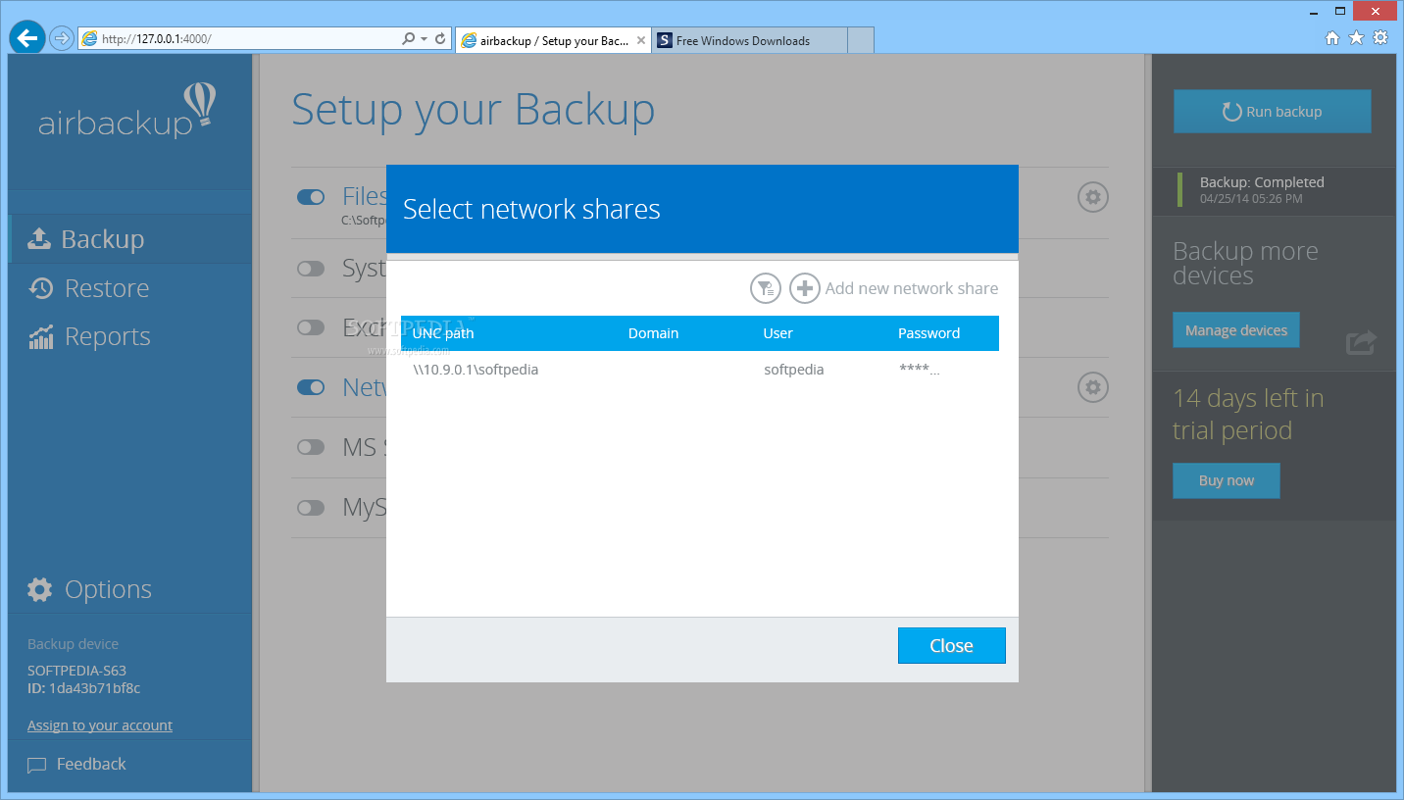Click the browser forward button

pos(62,39)
